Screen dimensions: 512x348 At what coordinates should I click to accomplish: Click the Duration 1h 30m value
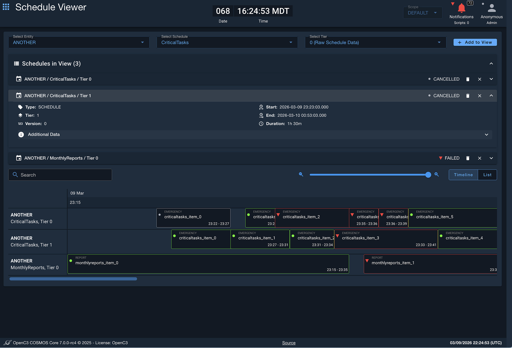(294, 124)
